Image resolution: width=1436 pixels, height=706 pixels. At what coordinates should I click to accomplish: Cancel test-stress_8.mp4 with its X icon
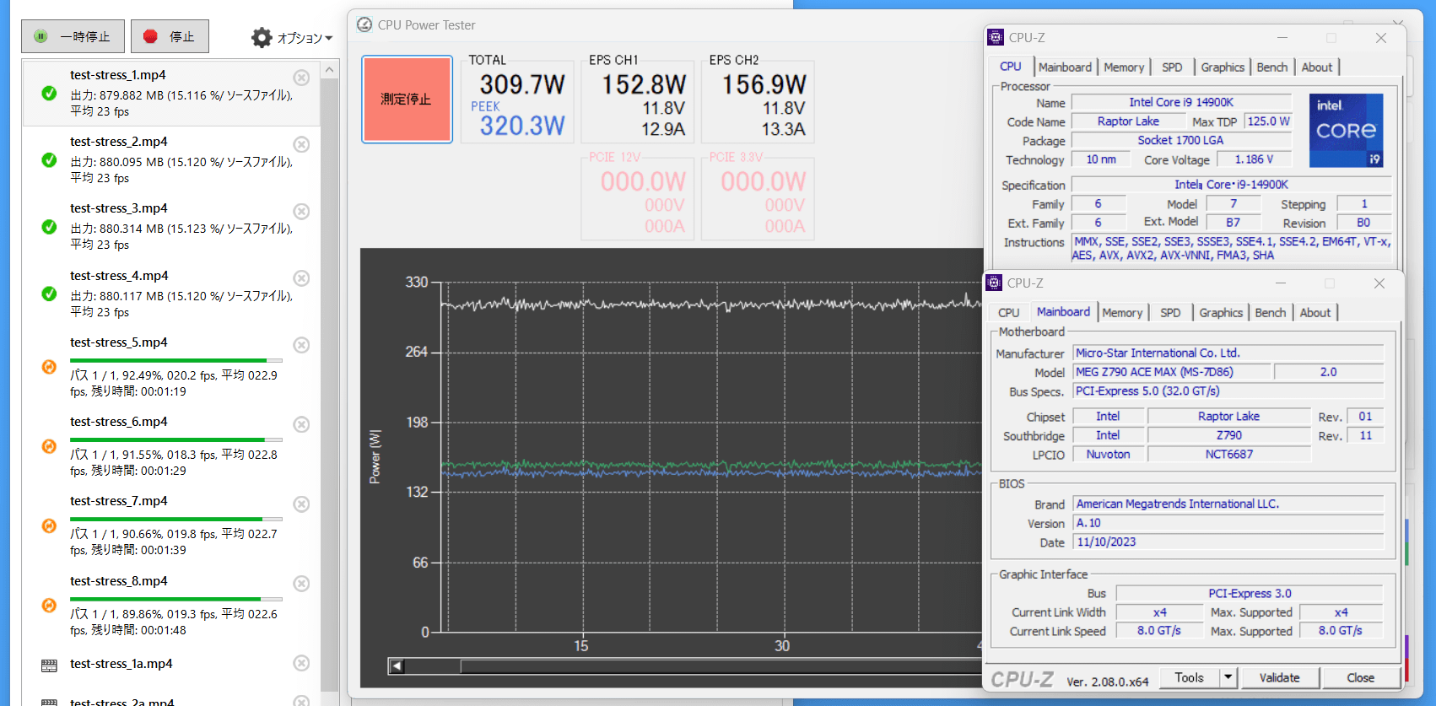(x=301, y=584)
